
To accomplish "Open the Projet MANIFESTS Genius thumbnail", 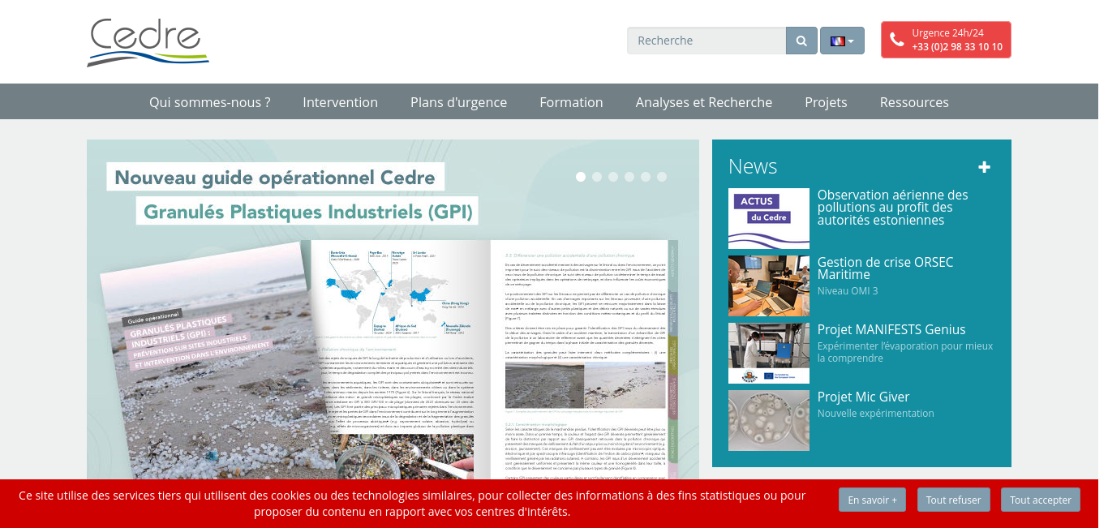I will [769, 353].
